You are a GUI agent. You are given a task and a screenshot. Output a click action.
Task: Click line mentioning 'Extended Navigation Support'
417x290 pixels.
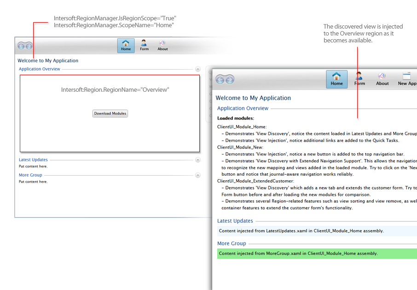(x=319, y=161)
